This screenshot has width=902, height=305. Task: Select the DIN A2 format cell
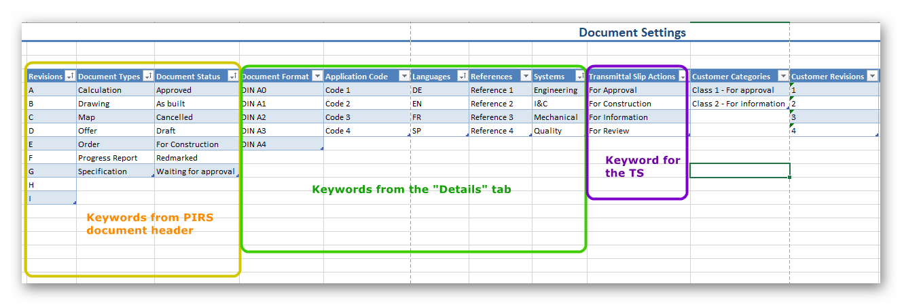point(282,117)
